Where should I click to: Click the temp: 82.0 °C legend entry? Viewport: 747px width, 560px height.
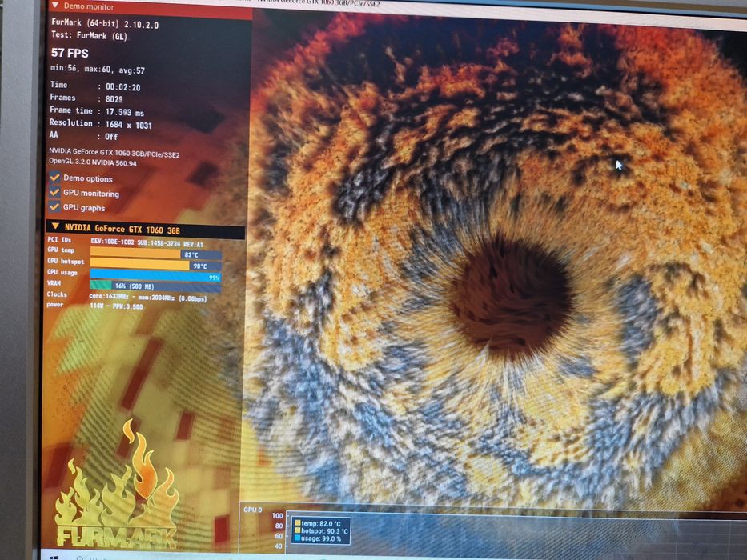coord(318,523)
